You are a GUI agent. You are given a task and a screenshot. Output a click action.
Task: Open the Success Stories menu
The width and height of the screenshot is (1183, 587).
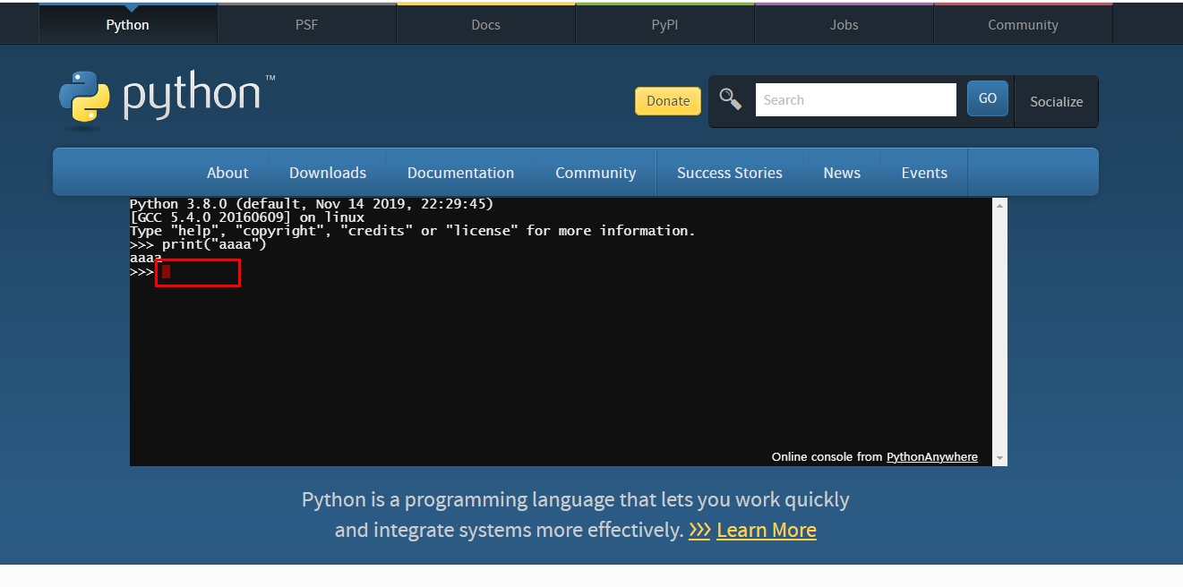(730, 173)
